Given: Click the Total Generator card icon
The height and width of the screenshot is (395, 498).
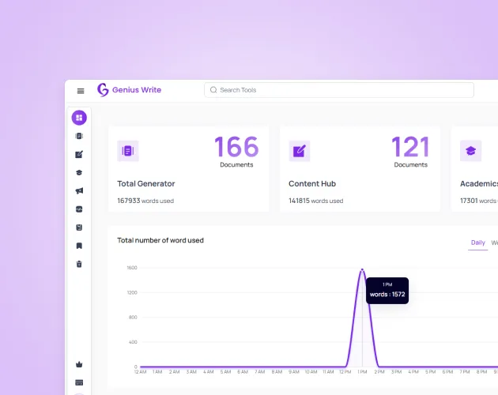Looking at the screenshot, I should pos(128,151).
